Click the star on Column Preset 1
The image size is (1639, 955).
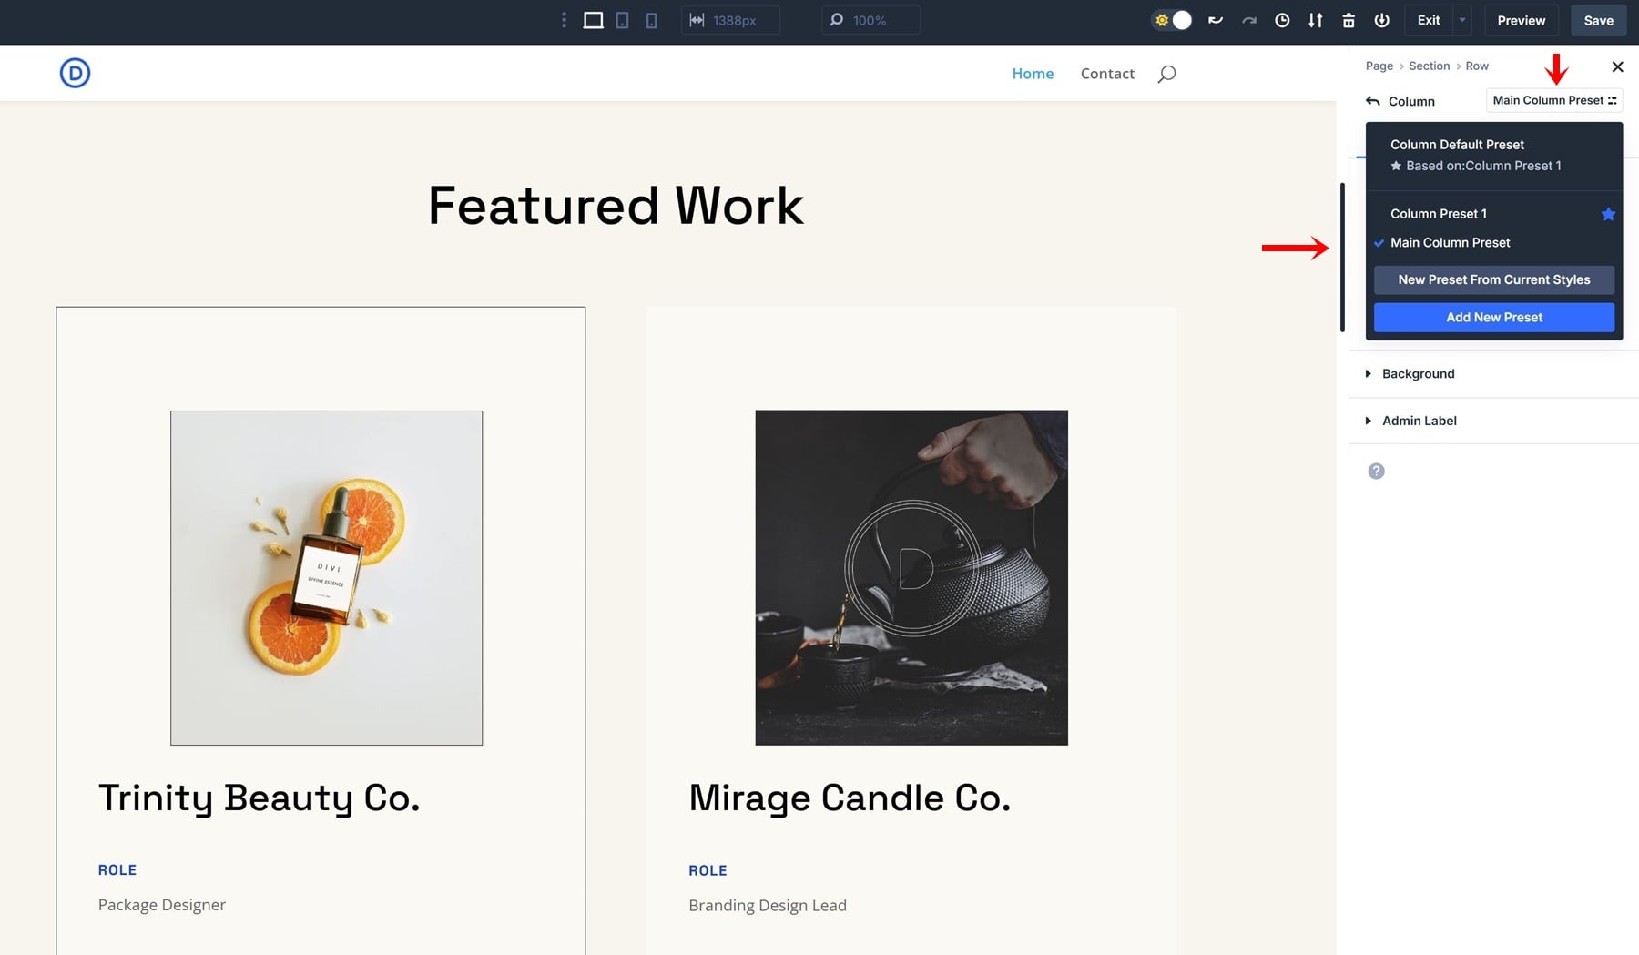1608,214
